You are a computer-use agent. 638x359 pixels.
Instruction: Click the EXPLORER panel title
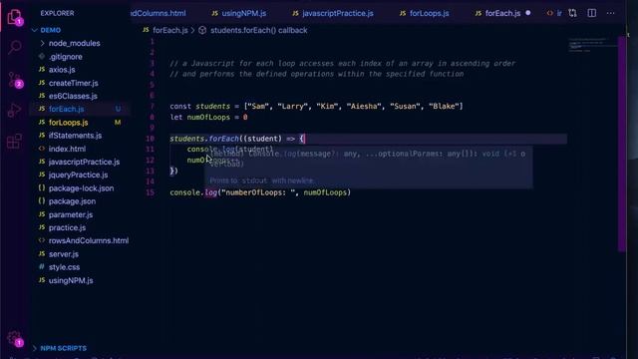[x=58, y=13]
